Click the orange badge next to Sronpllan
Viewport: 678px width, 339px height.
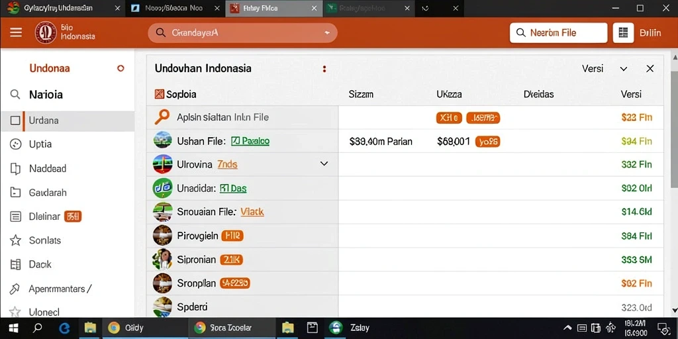coord(235,283)
